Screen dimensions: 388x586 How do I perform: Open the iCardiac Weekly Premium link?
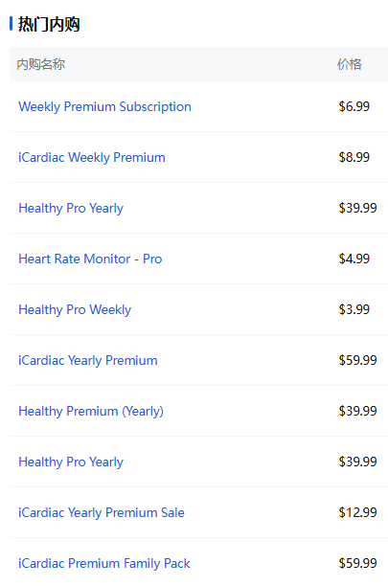[x=92, y=157]
